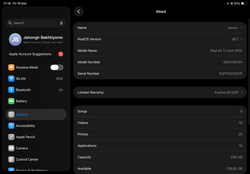Viewport: 250px width, 174px height.
Task: Tap the model number MCA14CH/A
Action: click(x=233, y=62)
